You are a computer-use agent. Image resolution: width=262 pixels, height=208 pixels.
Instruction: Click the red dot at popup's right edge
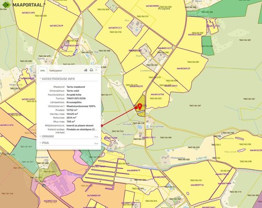(x=102, y=126)
